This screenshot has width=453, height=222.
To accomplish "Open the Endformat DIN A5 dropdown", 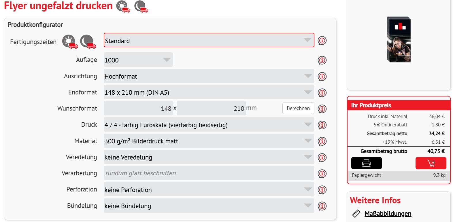I will point(209,92).
